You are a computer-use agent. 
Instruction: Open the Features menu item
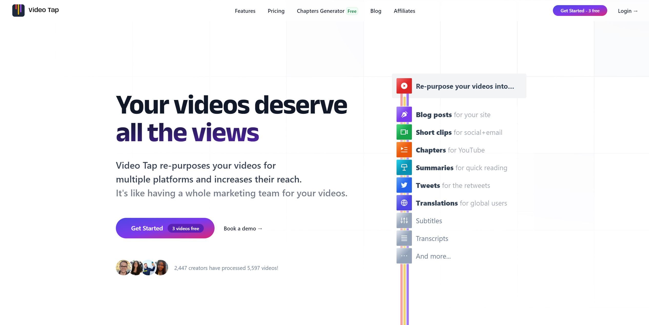(245, 11)
